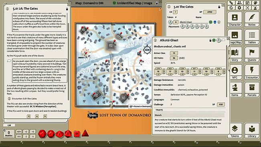This screenshot has height=147, width=261.
Task: Switch to the Map: Domandro DM tab
Action: 89,3
